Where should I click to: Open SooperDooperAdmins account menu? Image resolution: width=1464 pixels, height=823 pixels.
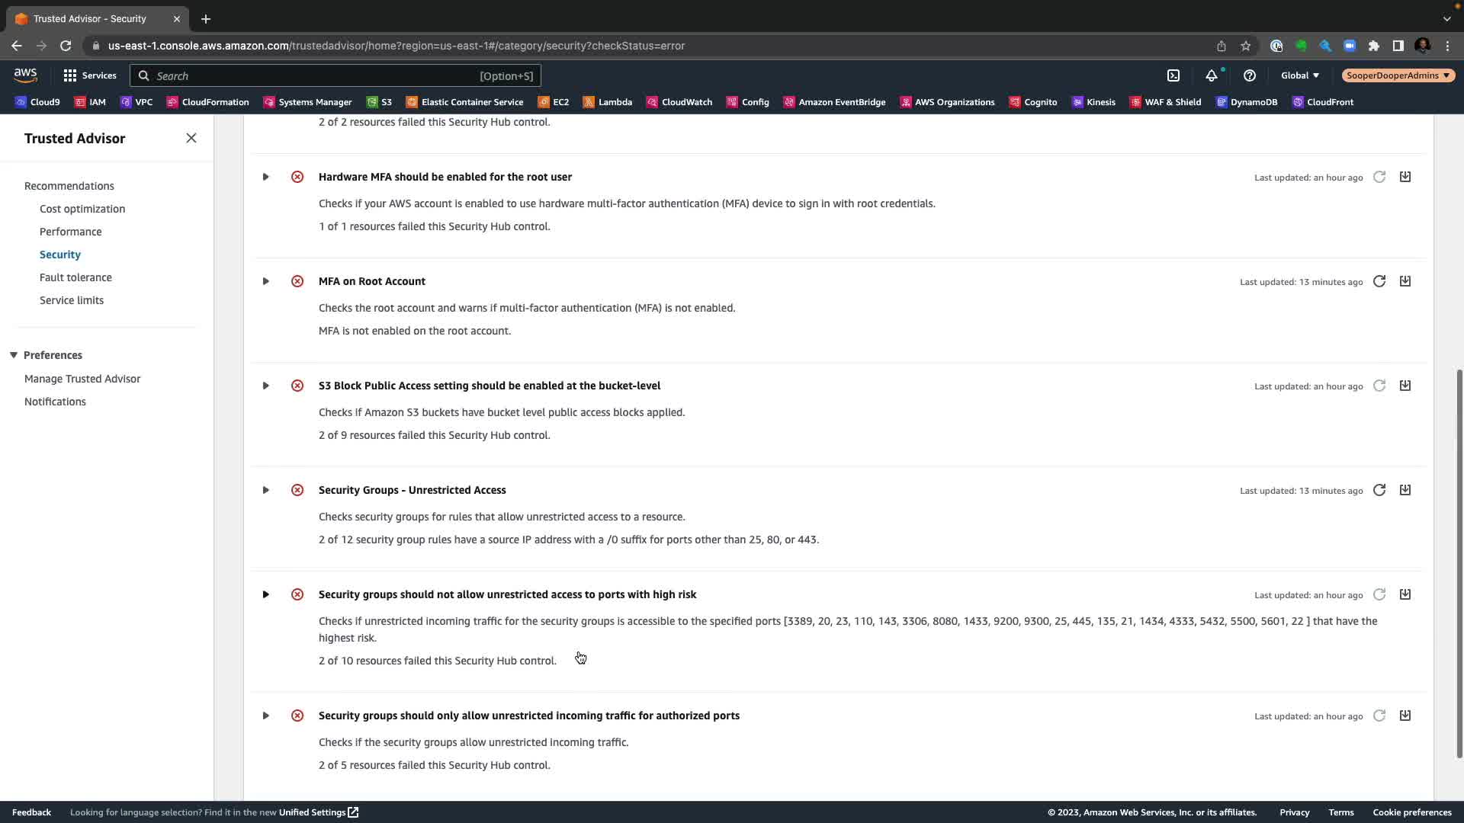[x=1398, y=75]
